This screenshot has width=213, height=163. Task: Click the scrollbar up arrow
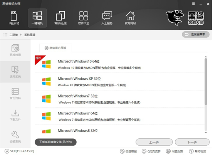tap(206, 57)
